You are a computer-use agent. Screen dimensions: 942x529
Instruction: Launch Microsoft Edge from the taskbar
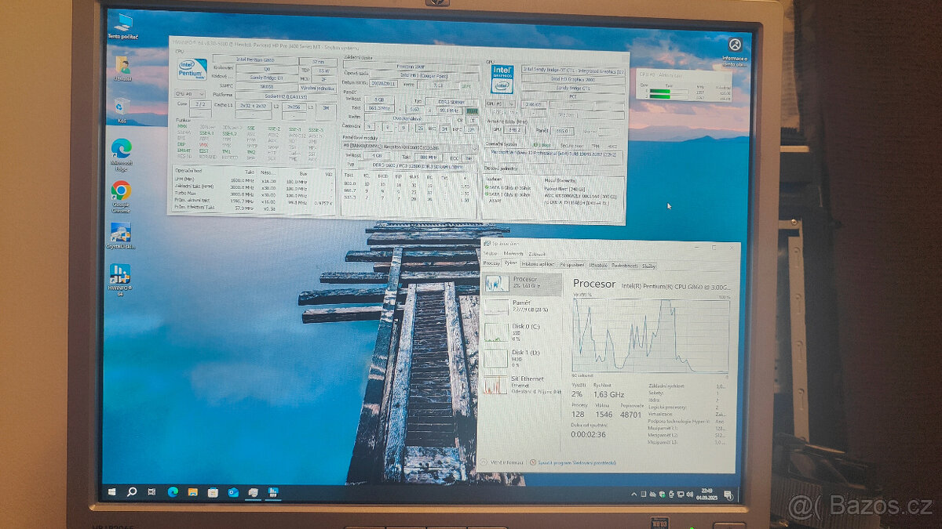tap(173, 491)
